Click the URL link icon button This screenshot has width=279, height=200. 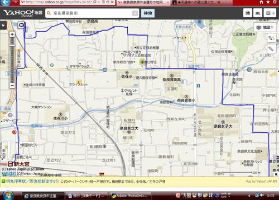click(258, 13)
